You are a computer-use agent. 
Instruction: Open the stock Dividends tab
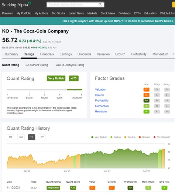[84, 54]
